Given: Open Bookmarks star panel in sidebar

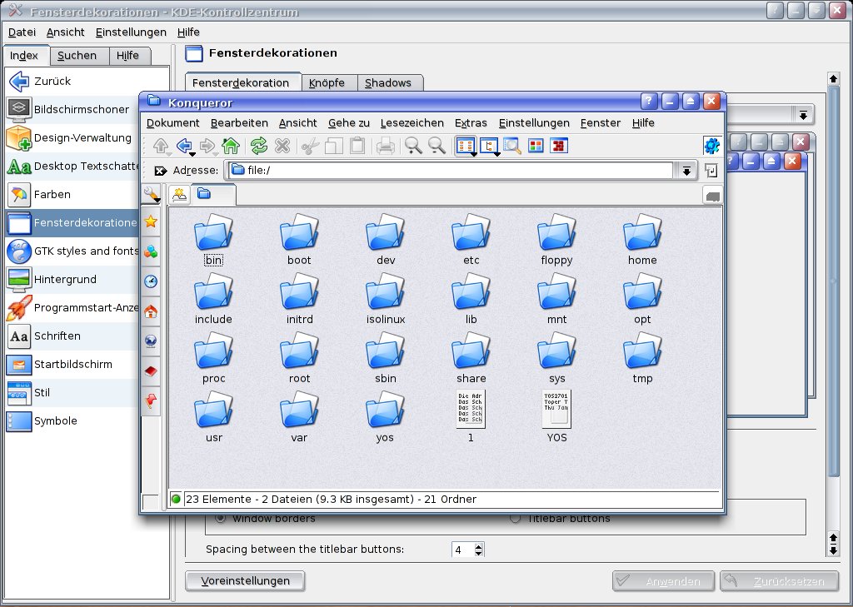Looking at the screenshot, I should pyautogui.click(x=151, y=221).
